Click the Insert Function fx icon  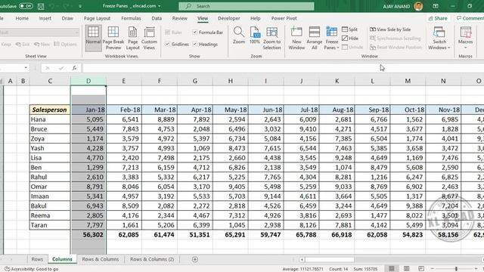[74, 68]
